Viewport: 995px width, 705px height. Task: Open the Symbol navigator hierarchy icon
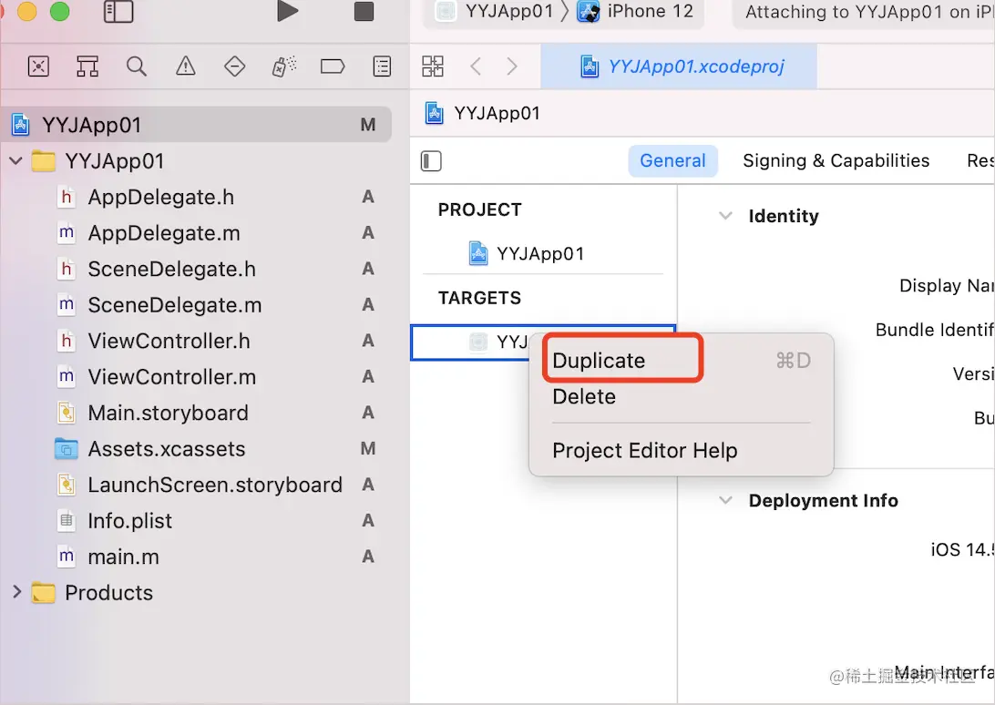point(87,66)
